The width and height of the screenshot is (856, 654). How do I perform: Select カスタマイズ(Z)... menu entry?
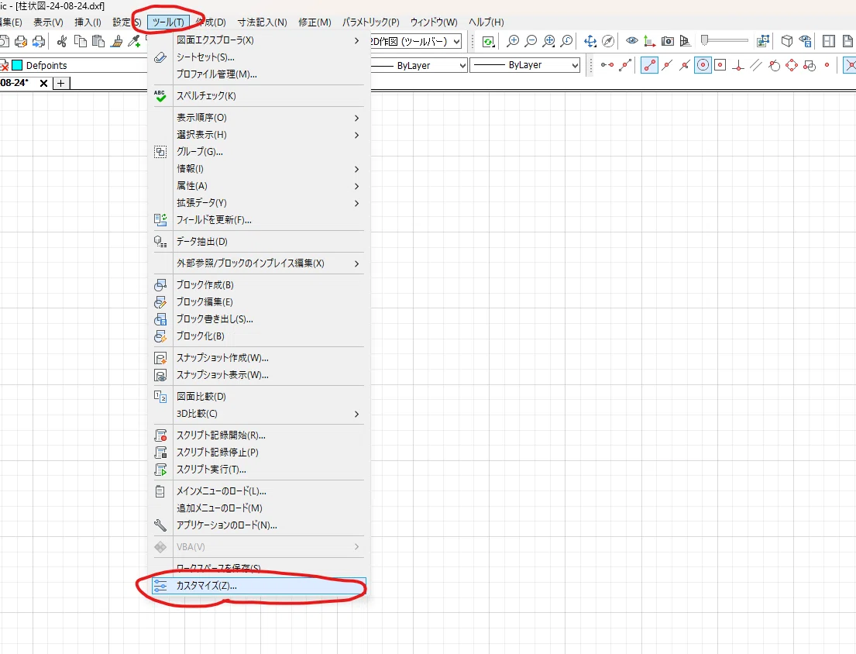pyautogui.click(x=259, y=586)
